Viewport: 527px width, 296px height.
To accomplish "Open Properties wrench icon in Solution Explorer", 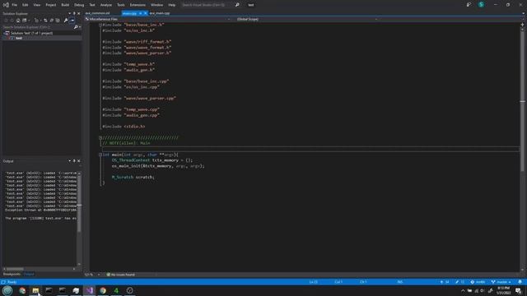I will 66,21.
